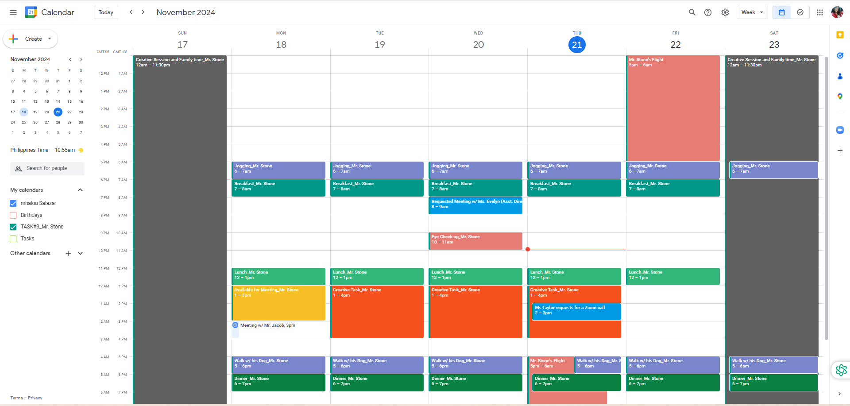Image resolution: width=850 pixels, height=406 pixels.
Task: Open Requested Meeting w/ Ms. Evelyn event
Action: 475,205
